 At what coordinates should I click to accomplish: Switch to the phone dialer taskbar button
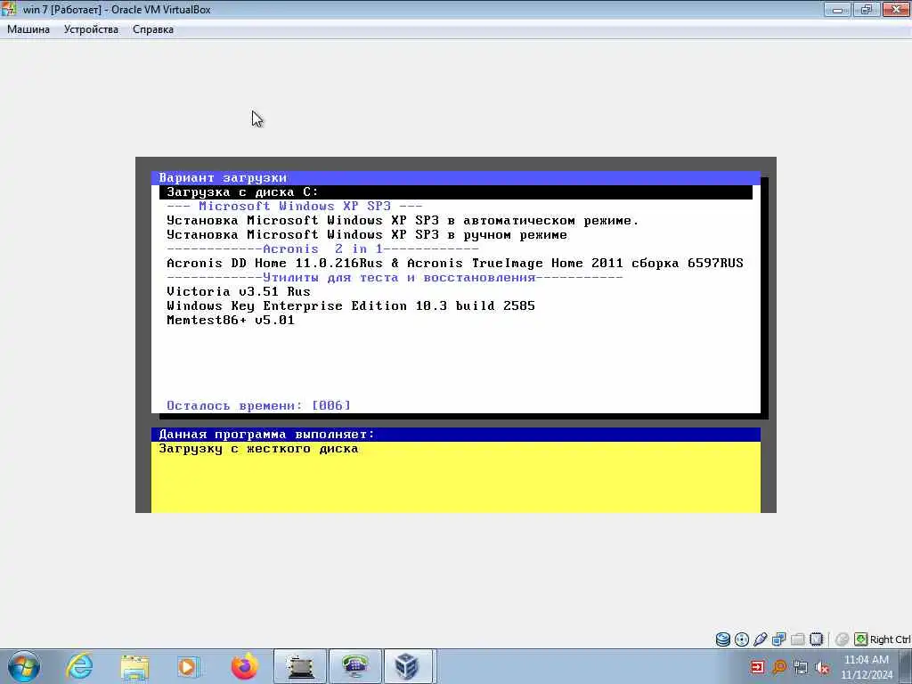(x=354, y=666)
